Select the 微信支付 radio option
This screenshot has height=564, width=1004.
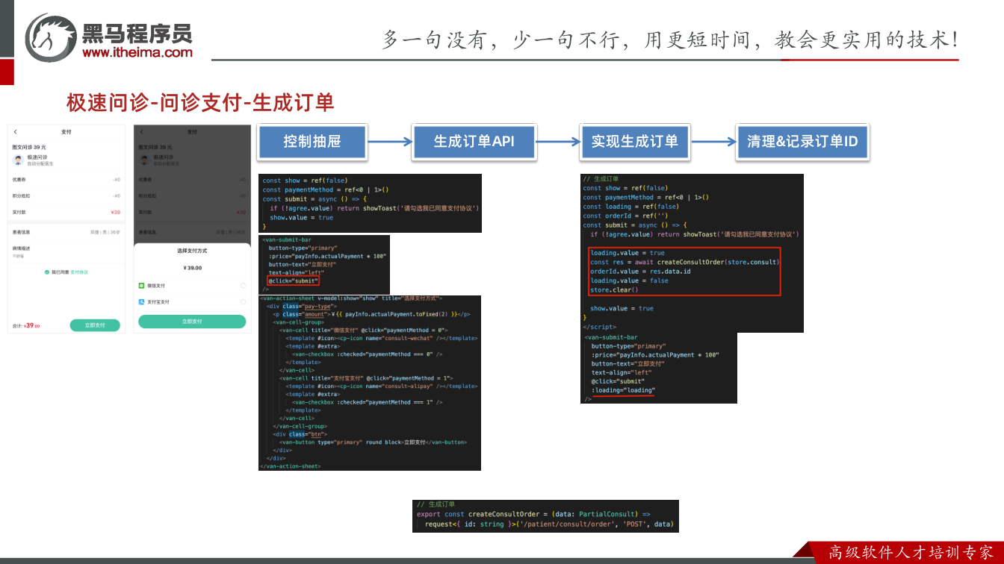tap(243, 286)
